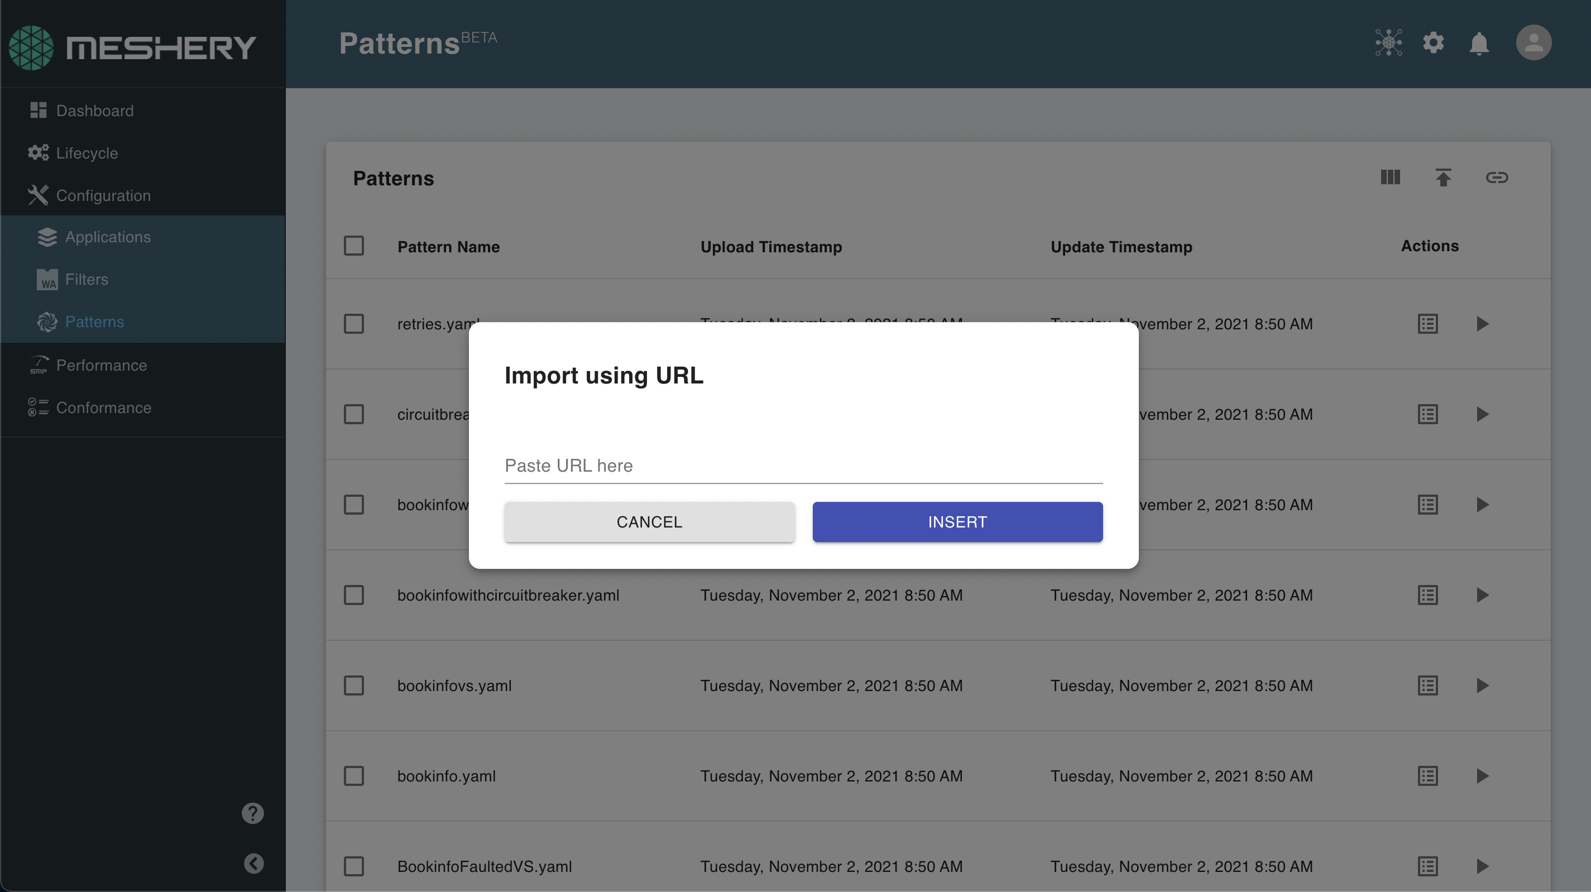Image resolution: width=1591 pixels, height=892 pixels.
Task: Open the notifications bell
Action: 1479,43
